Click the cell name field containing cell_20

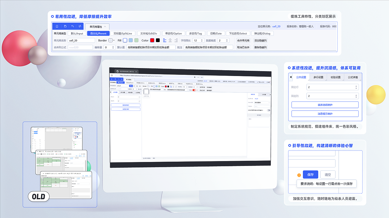click(81, 40)
